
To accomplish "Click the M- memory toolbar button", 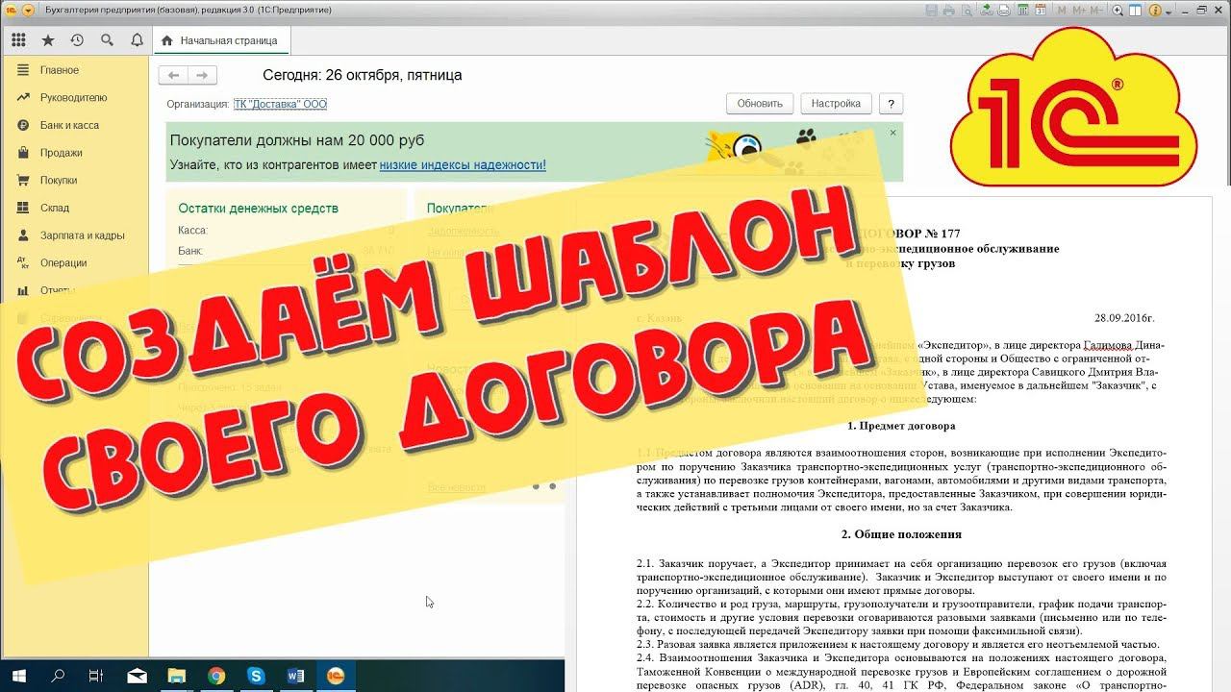I will point(1096,10).
